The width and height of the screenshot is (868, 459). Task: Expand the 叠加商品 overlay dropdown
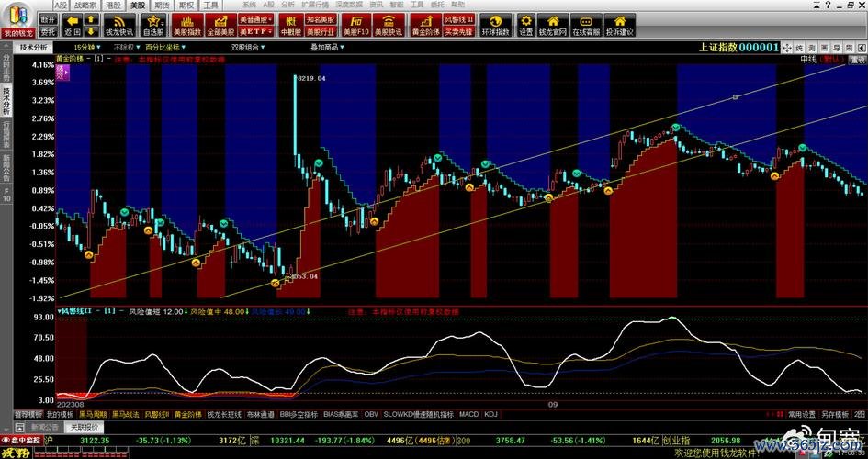click(x=327, y=48)
